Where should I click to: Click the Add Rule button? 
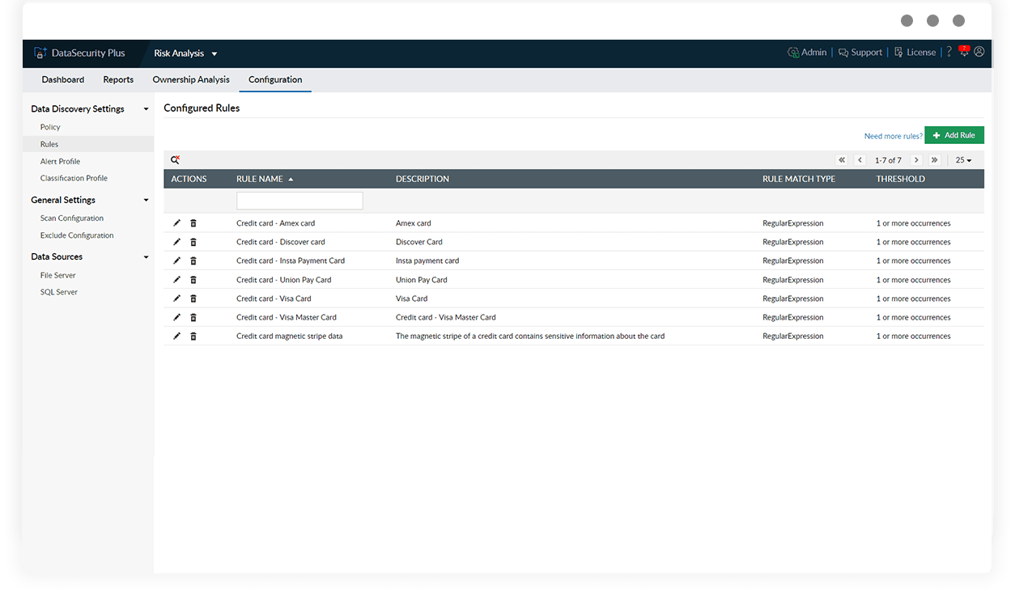953,134
